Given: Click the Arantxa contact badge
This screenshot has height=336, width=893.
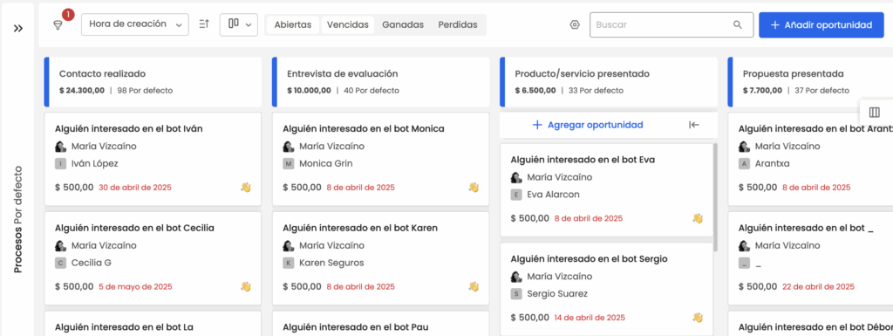Looking at the screenshot, I should [744, 164].
